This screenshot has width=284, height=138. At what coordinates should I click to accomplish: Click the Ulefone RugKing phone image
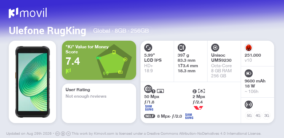(32, 82)
